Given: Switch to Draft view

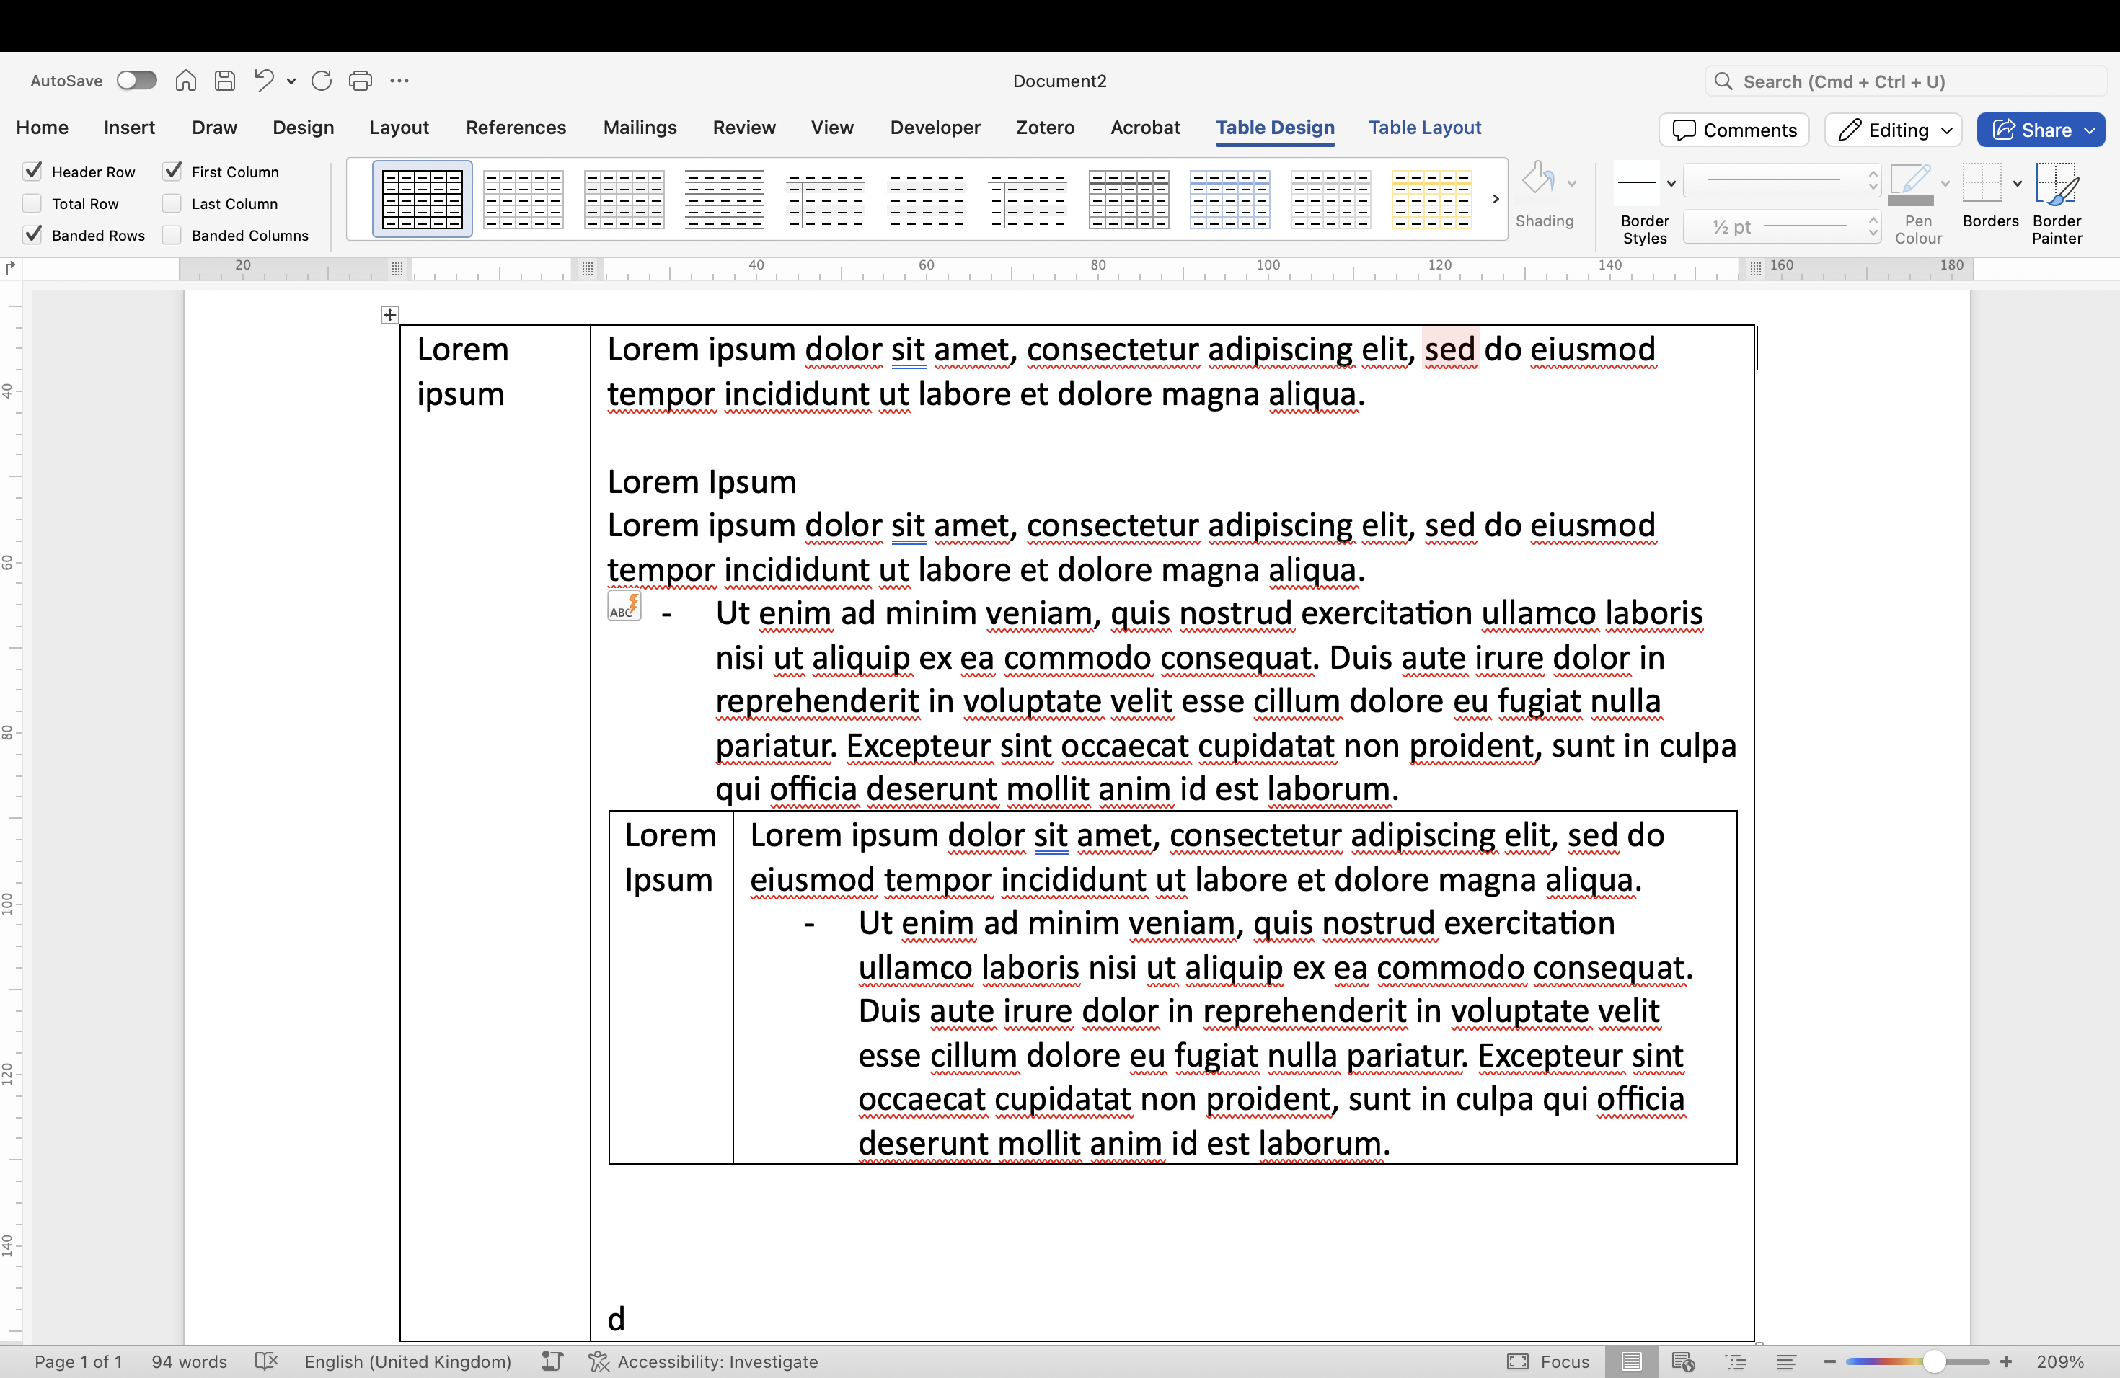Looking at the screenshot, I should [x=1786, y=1361].
